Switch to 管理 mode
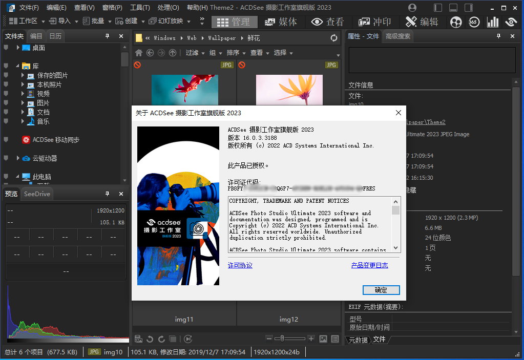This screenshot has width=524, height=360. click(x=234, y=22)
